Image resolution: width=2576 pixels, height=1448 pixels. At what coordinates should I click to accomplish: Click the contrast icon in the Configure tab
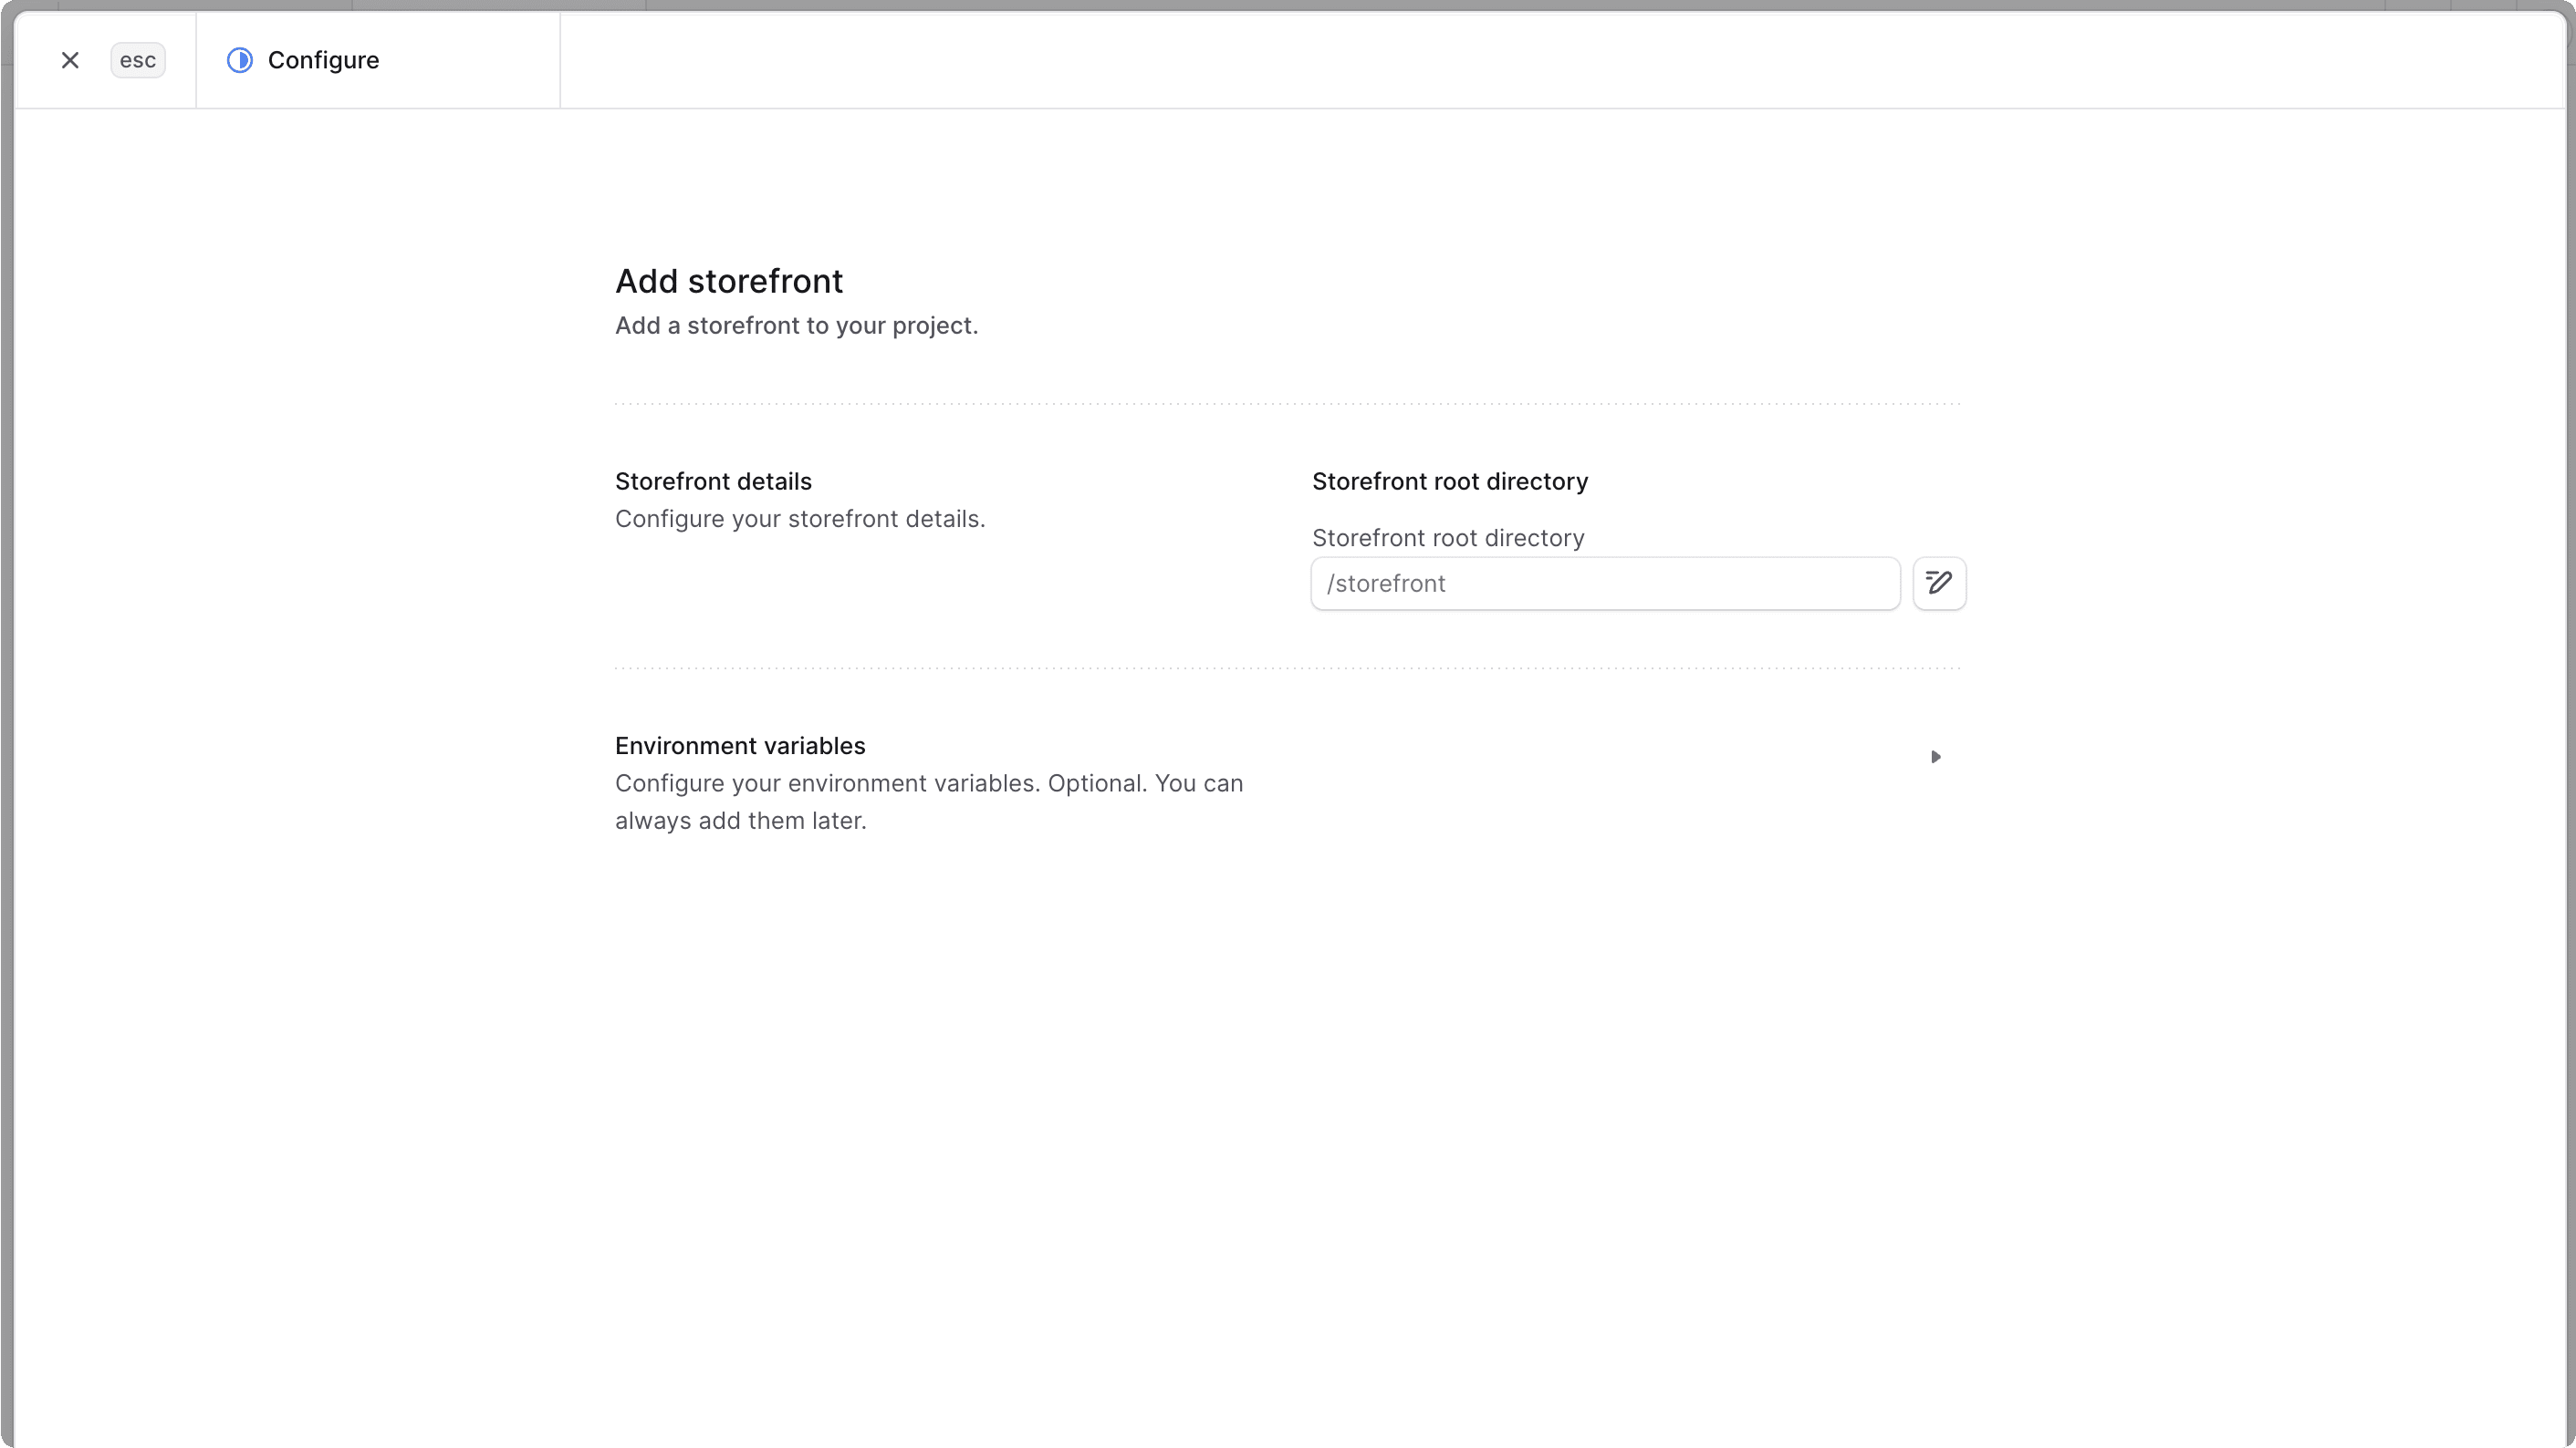coord(239,60)
